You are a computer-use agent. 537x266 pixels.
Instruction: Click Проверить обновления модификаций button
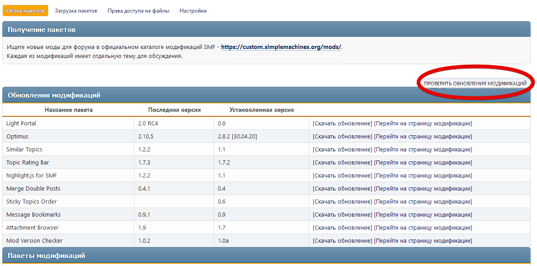pos(475,84)
